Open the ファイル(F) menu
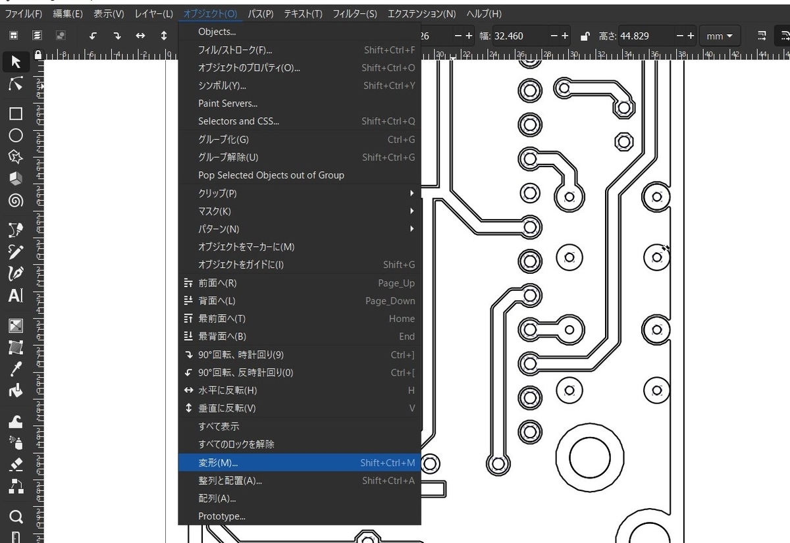The image size is (790, 543). point(24,13)
